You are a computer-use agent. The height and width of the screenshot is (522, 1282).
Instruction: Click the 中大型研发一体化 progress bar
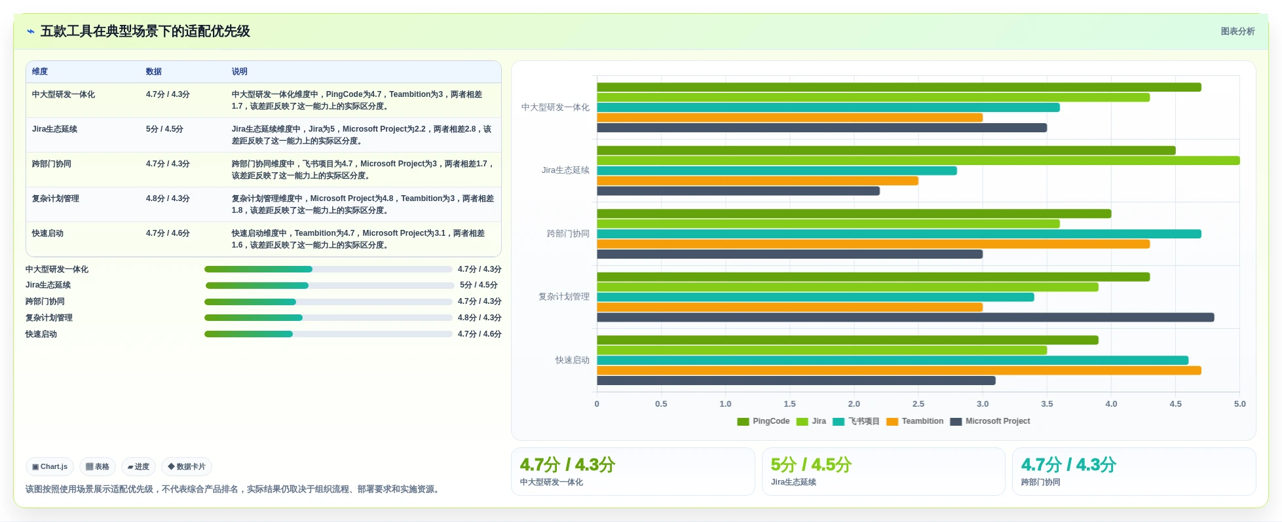click(328, 269)
